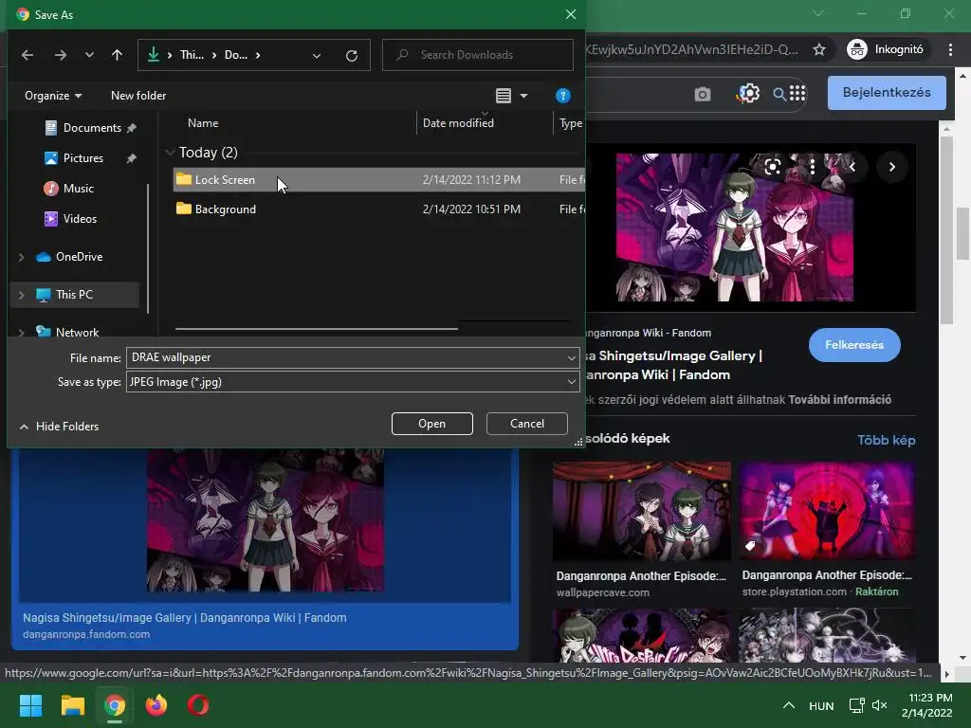The image size is (971, 728).
Task: Collapse the Today group
Action: pyautogui.click(x=170, y=153)
